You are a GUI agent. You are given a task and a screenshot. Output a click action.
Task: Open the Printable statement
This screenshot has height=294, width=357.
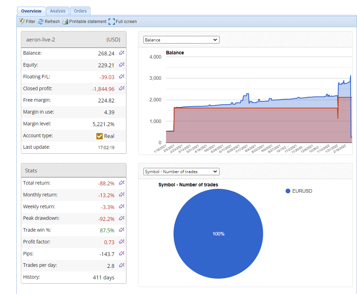point(84,22)
